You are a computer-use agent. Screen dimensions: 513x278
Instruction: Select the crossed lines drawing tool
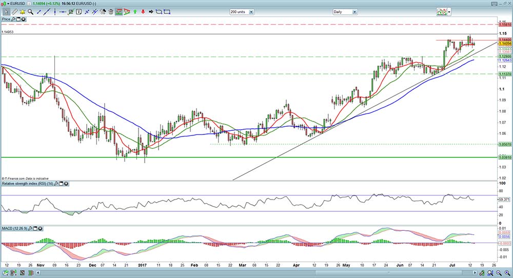pyautogui.click(x=87, y=12)
